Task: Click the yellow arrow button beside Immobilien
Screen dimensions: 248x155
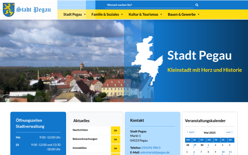Action: click(x=115, y=148)
